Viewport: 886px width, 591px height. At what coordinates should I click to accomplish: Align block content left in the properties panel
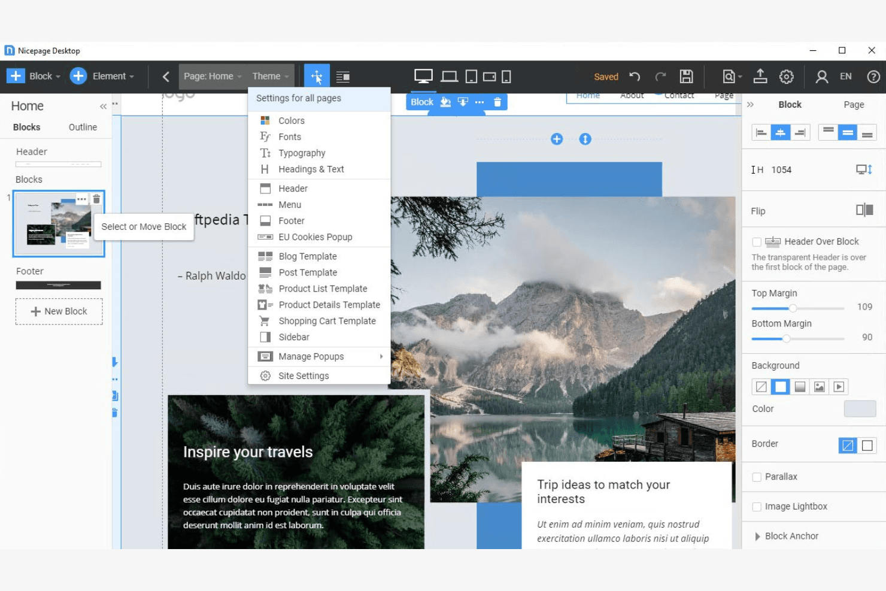coord(761,132)
